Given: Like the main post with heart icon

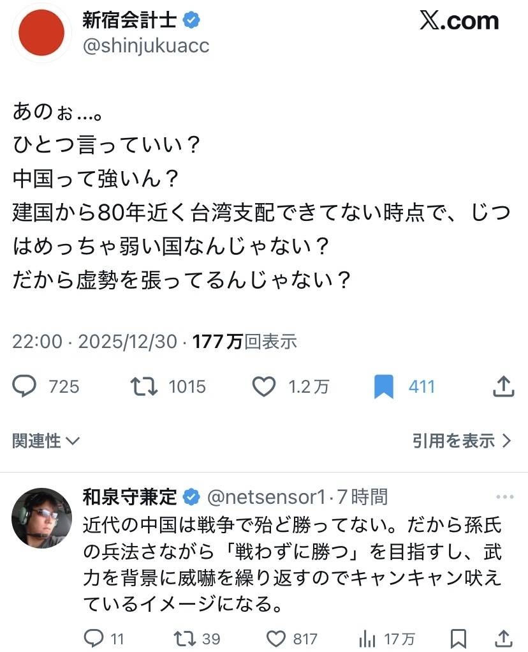Looking at the screenshot, I should point(263,386).
